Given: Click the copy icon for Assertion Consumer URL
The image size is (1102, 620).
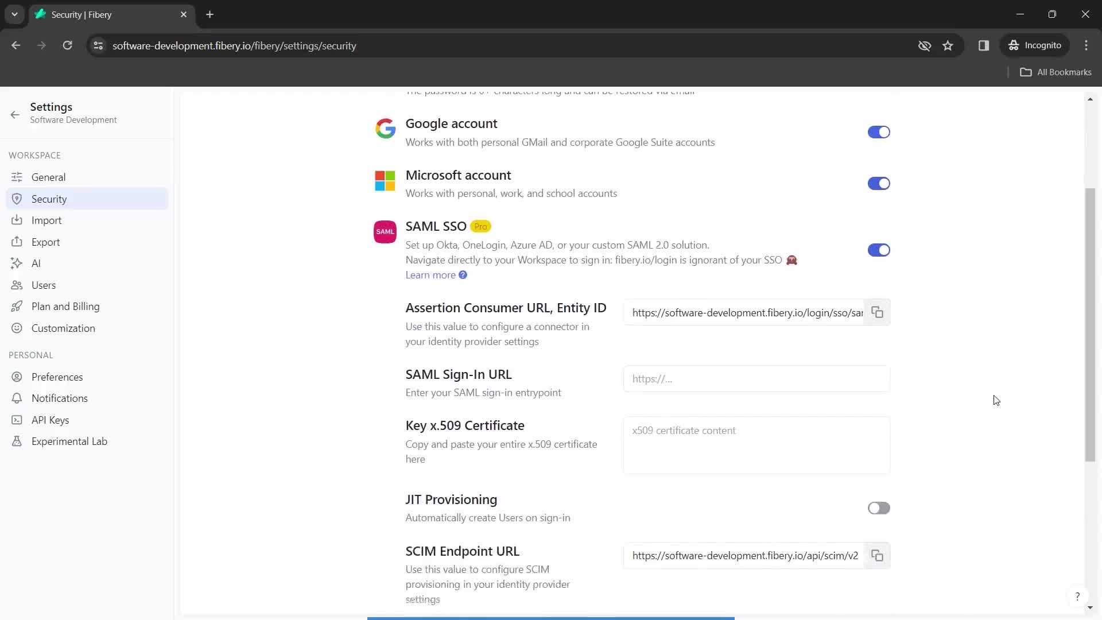Looking at the screenshot, I should [x=877, y=313].
